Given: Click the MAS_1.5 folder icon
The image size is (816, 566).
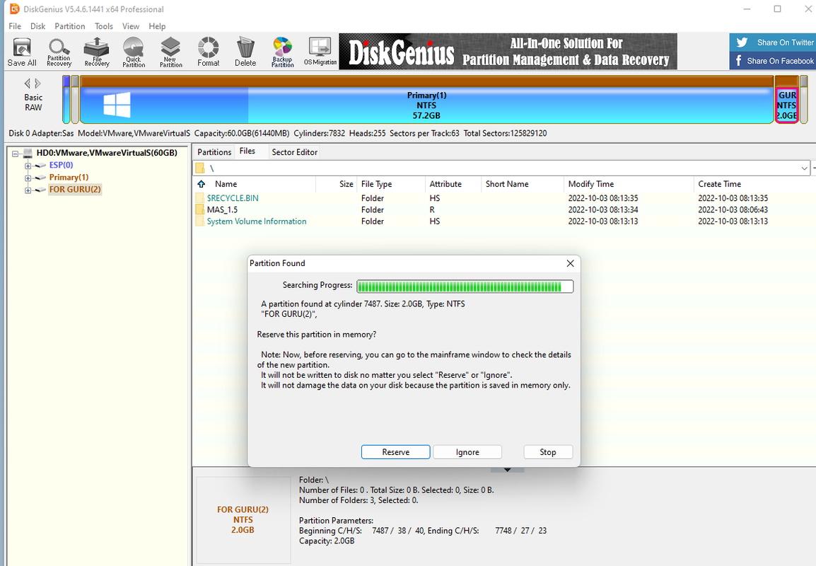Looking at the screenshot, I should 200,209.
